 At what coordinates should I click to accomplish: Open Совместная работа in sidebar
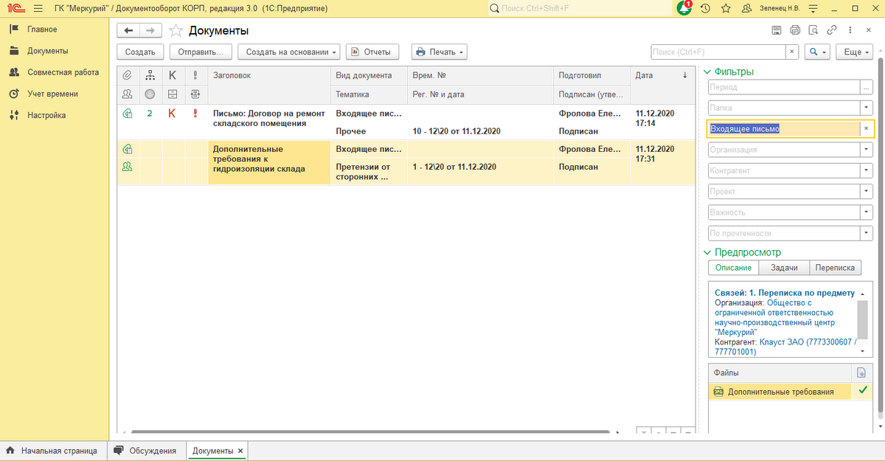click(x=62, y=72)
